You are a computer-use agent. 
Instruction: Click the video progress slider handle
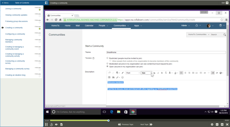108,121
